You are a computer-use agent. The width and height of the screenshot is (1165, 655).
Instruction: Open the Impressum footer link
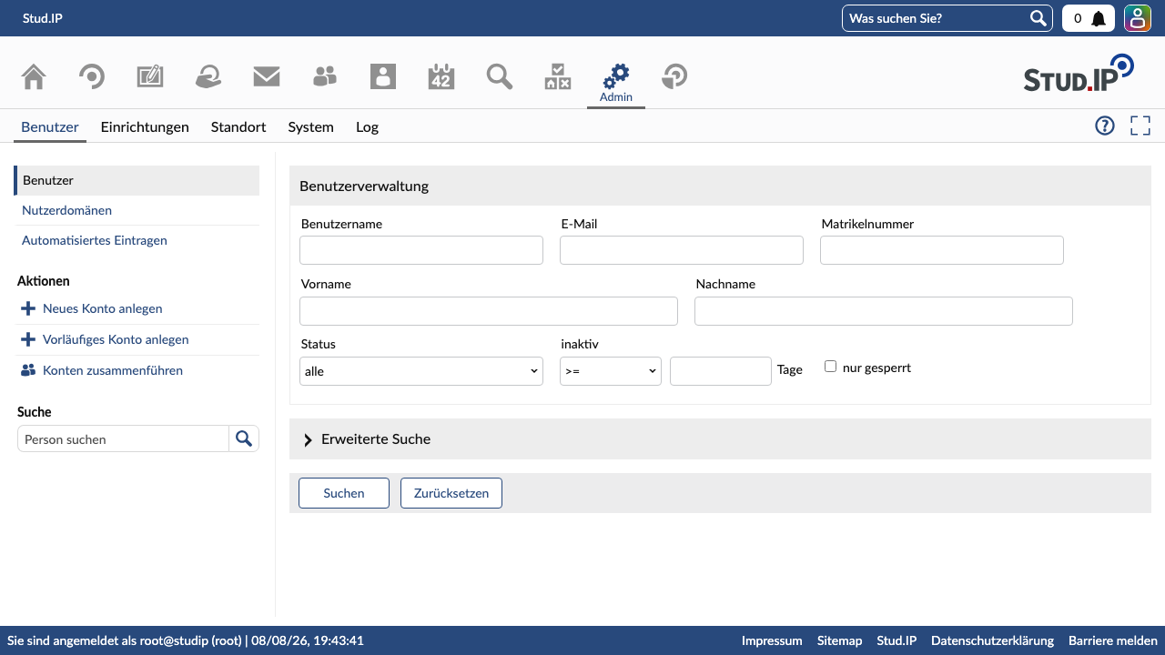pos(772,640)
